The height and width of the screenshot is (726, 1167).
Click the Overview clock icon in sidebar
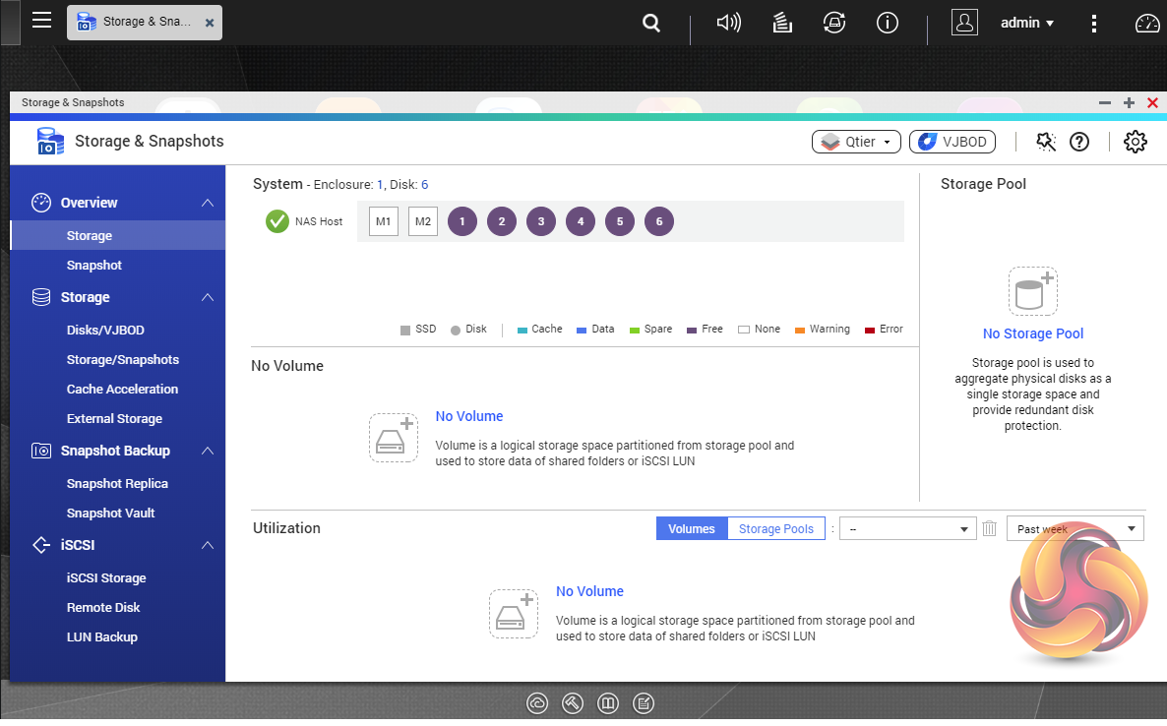[41, 203]
